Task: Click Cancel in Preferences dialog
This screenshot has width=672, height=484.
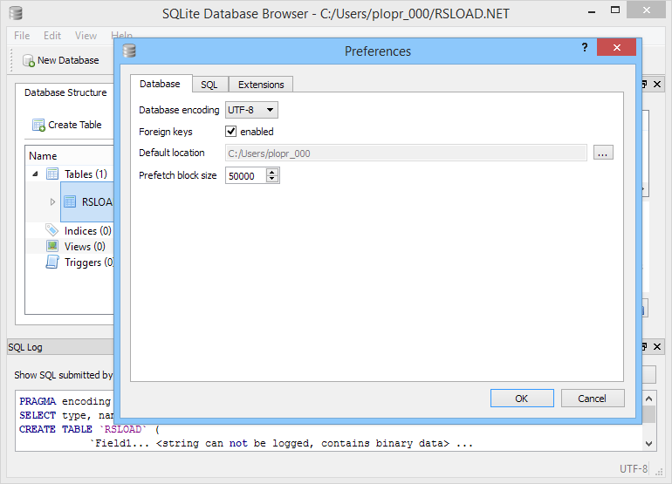Action: tap(593, 399)
